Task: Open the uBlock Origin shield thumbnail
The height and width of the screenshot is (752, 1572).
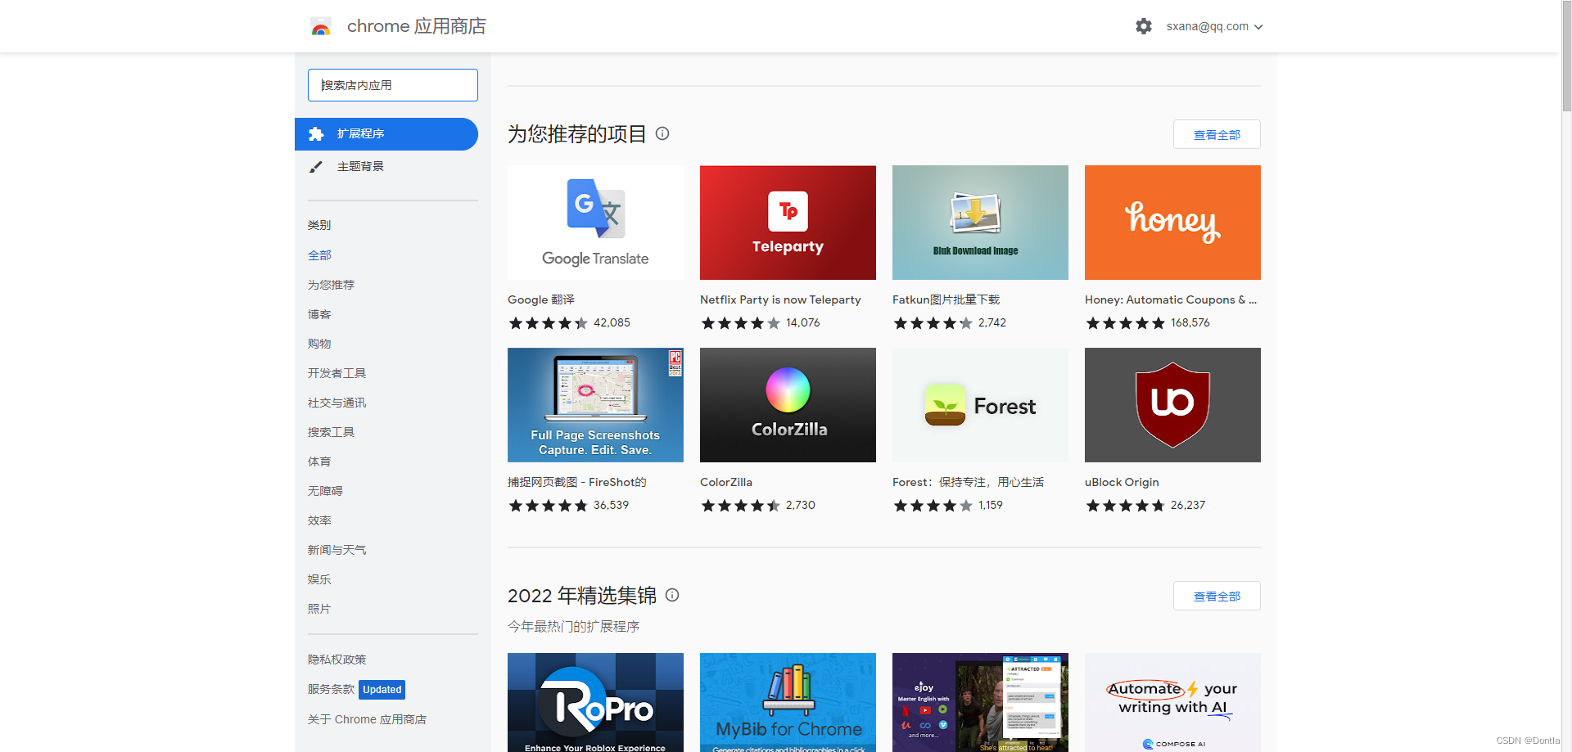Action: (1172, 405)
